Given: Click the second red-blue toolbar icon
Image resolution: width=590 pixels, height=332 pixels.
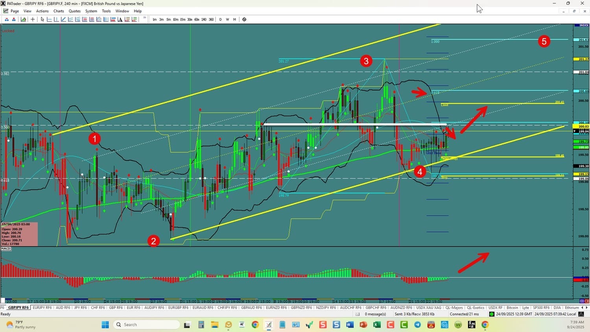Looking at the screenshot, I should 14,19.
